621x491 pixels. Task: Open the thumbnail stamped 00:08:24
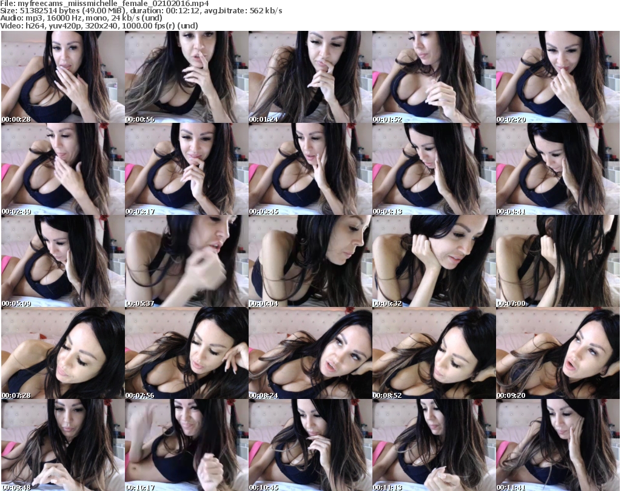[310, 354]
